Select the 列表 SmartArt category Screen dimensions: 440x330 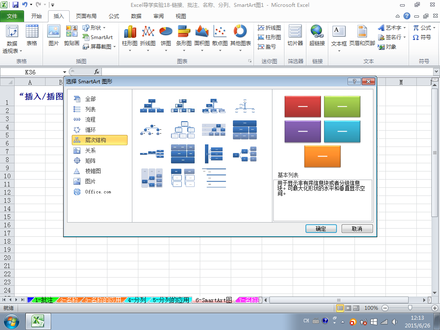tap(100, 109)
